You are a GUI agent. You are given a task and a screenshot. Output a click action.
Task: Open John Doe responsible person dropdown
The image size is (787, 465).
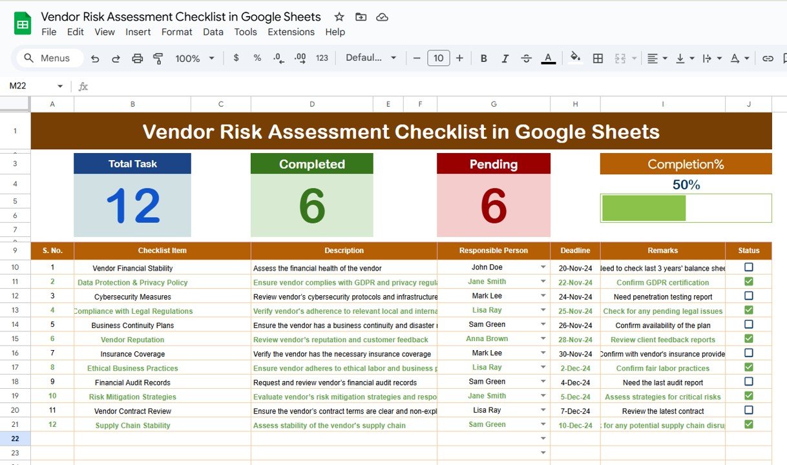tap(543, 267)
